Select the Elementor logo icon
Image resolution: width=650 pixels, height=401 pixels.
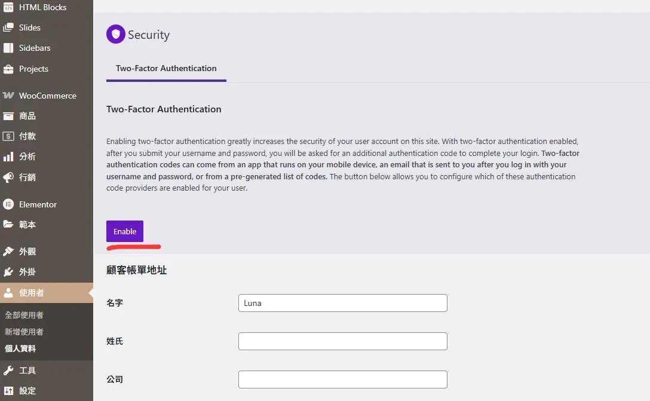[x=8, y=204]
